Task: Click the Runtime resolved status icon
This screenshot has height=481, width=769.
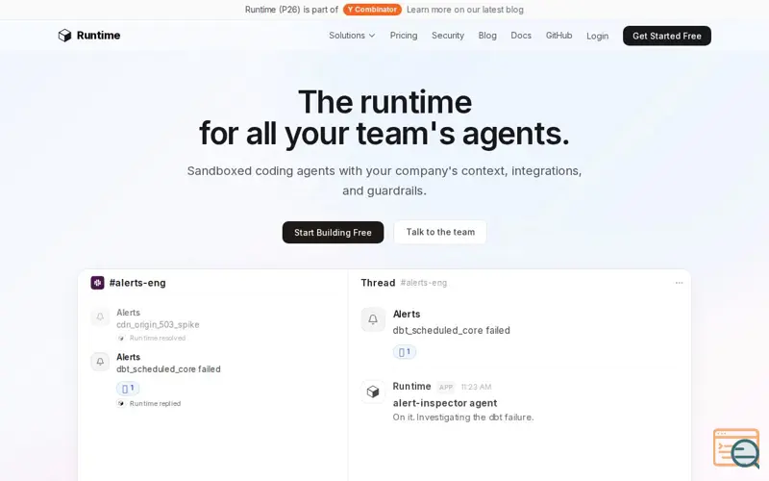Action: click(121, 338)
